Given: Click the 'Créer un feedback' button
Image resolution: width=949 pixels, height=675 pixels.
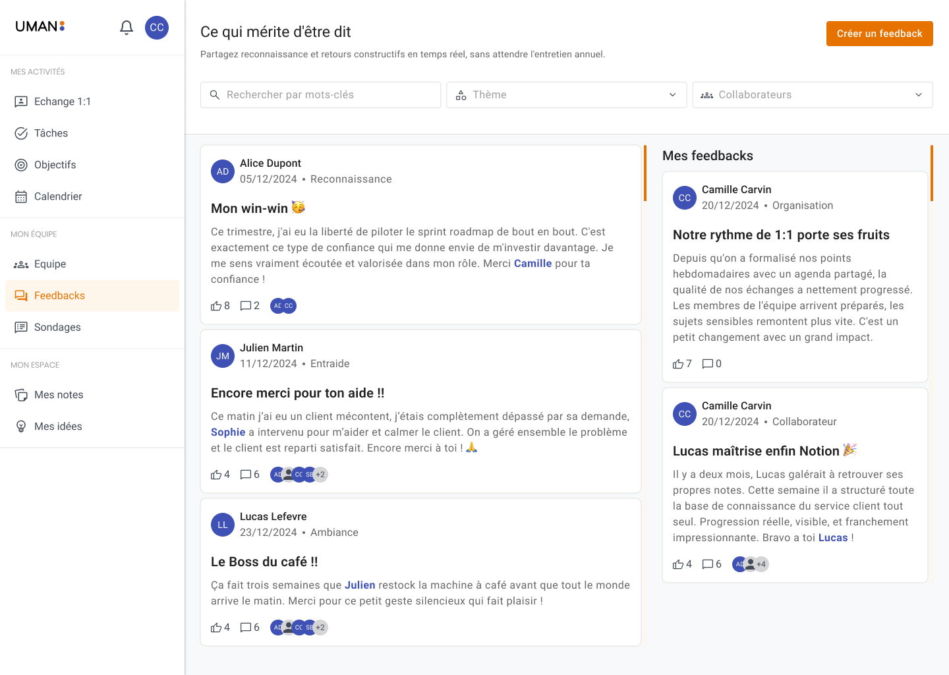Looking at the screenshot, I should (879, 34).
